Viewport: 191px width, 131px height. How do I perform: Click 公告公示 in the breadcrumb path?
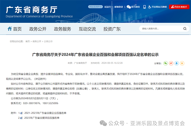pos(48,41)
